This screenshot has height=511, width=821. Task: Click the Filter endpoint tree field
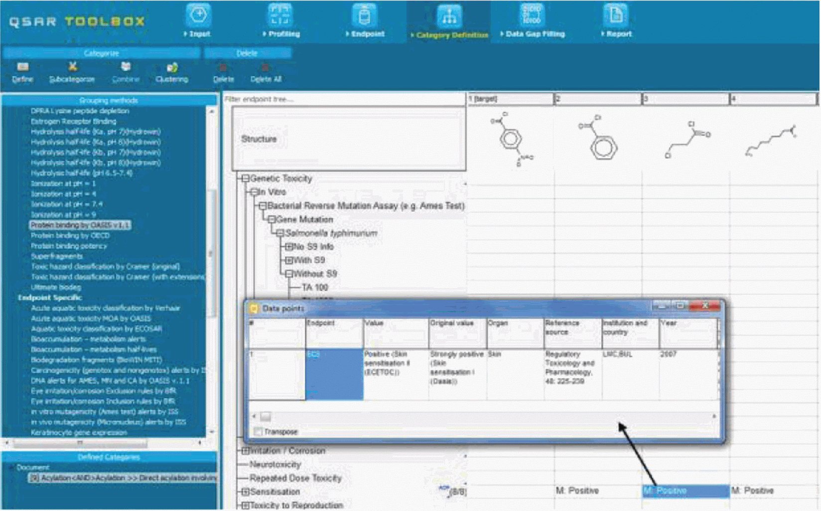344,99
